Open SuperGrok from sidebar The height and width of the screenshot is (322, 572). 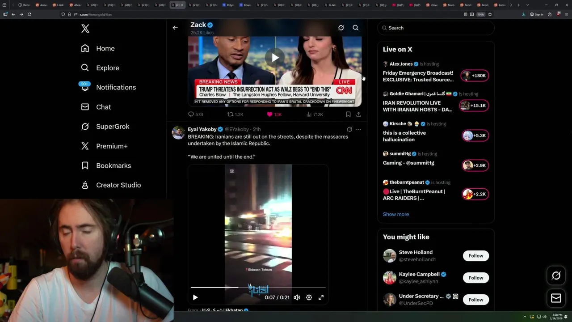(105, 127)
